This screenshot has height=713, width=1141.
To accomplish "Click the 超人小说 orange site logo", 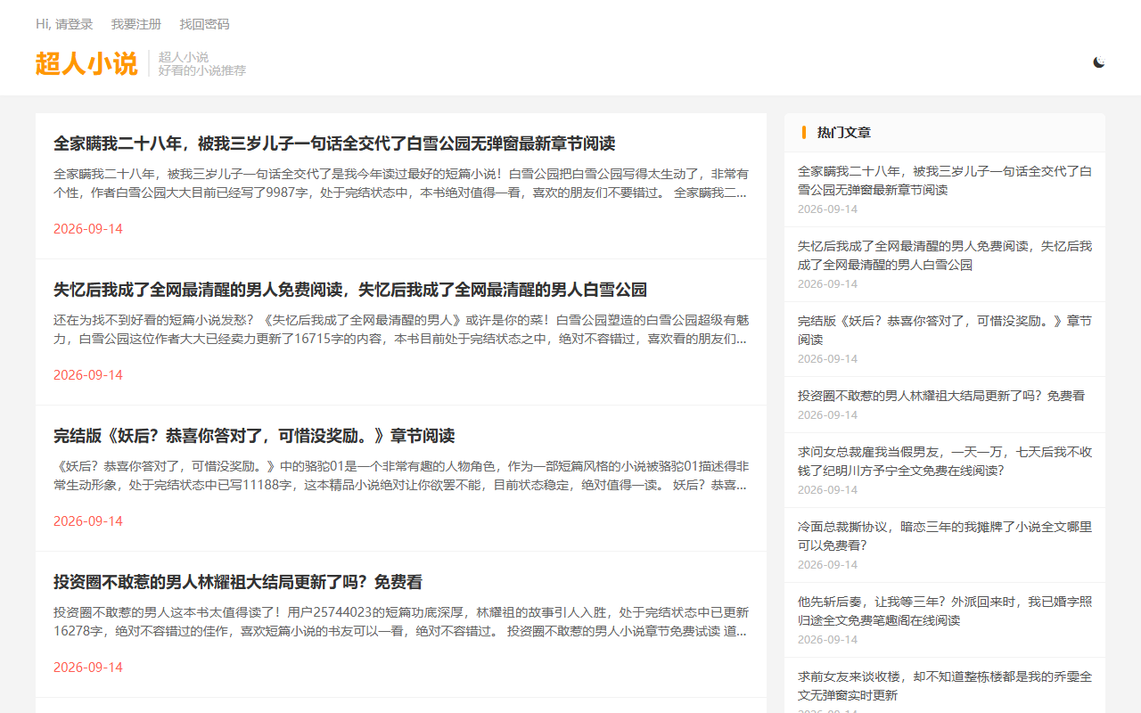I will 86,64.
